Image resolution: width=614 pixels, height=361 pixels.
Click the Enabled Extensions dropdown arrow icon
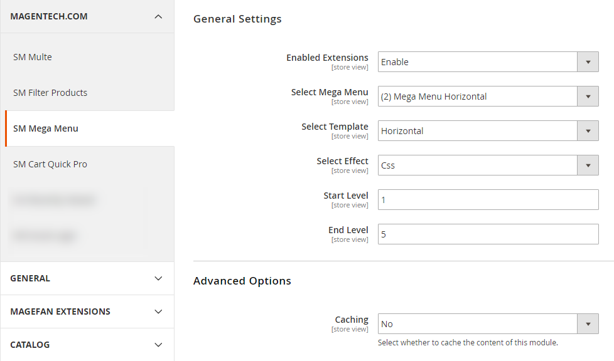[x=588, y=62]
